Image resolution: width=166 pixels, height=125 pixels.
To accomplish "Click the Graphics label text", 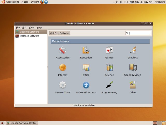I will [x=133, y=58].
